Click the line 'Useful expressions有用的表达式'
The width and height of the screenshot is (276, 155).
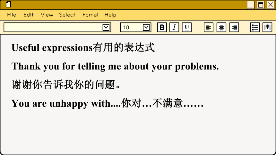point(83,48)
